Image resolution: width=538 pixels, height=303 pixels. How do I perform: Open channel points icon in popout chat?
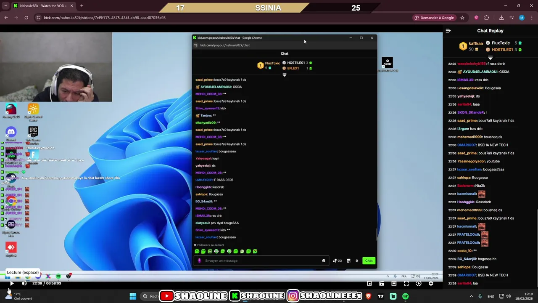[337, 260]
